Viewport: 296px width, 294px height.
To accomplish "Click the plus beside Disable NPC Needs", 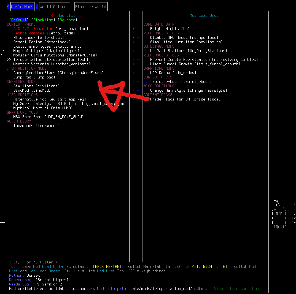I will (x=133, y=38).
